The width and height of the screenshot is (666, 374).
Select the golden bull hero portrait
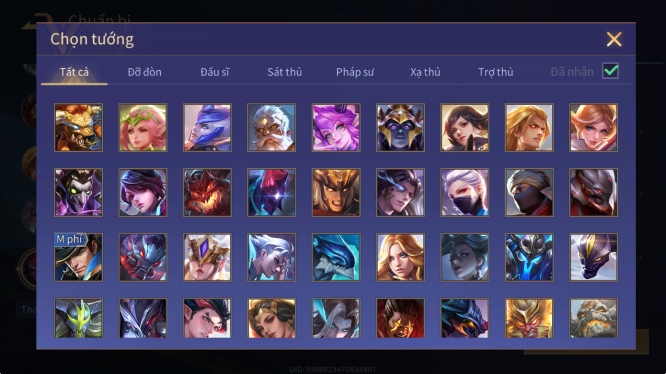(x=78, y=128)
